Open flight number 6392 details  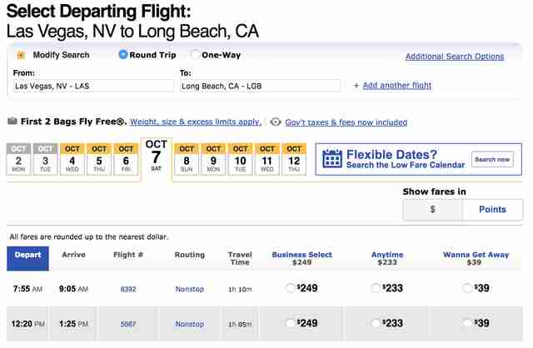tap(128, 289)
